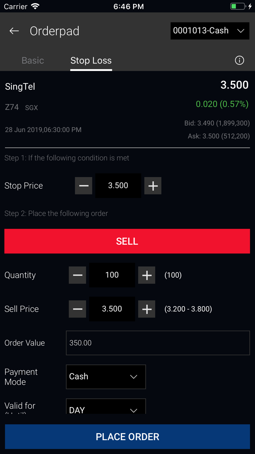
Task: Increase Quantity with plus icon
Action: (x=147, y=275)
